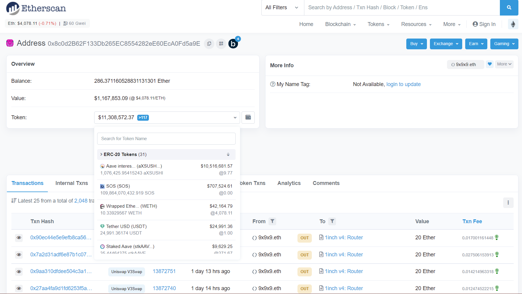Open the Exchange dropdown button
522x294 pixels.
point(446,44)
